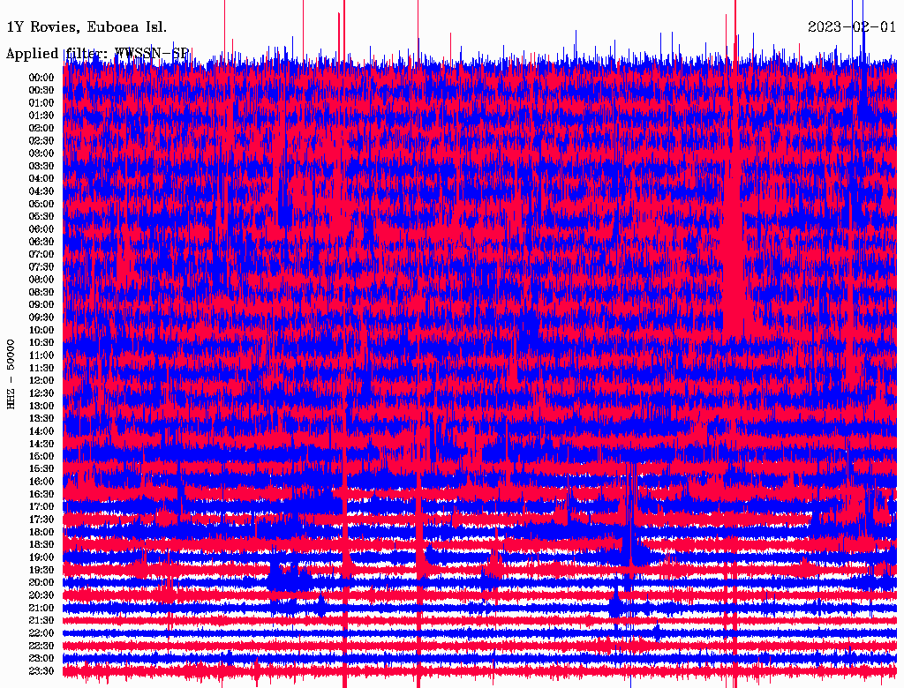Click the vertical axis label 'HHZ - 50000'
The width and height of the screenshot is (904, 688).
pos(11,374)
